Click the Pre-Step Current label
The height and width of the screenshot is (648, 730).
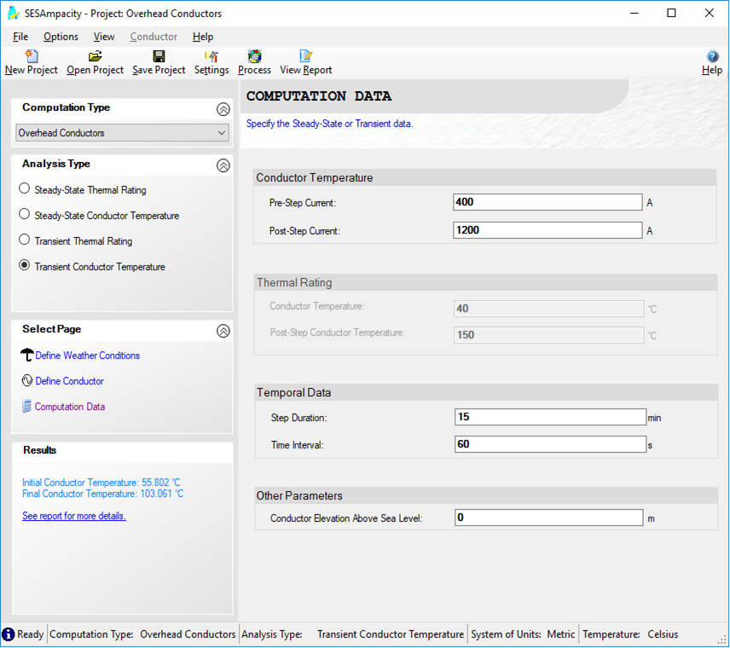303,203
